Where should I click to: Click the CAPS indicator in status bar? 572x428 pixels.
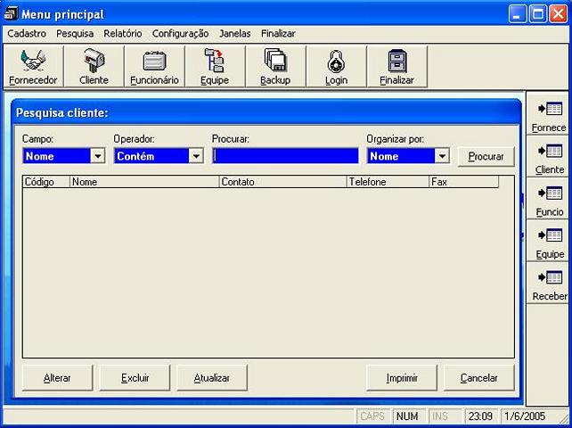point(373,416)
